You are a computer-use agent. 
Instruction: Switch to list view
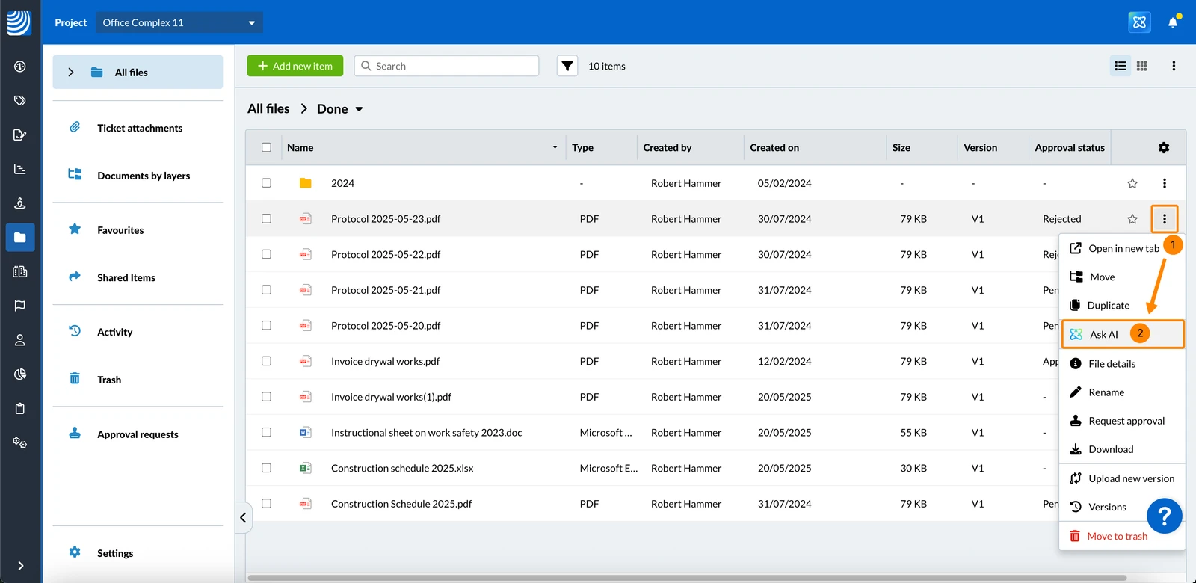coord(1121,66)
